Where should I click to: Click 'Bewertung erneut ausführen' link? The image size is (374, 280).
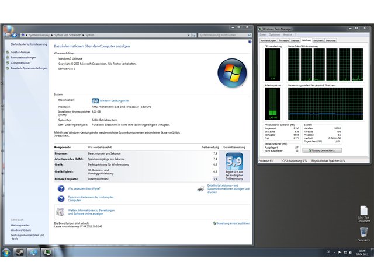click(x=233, y=223)
